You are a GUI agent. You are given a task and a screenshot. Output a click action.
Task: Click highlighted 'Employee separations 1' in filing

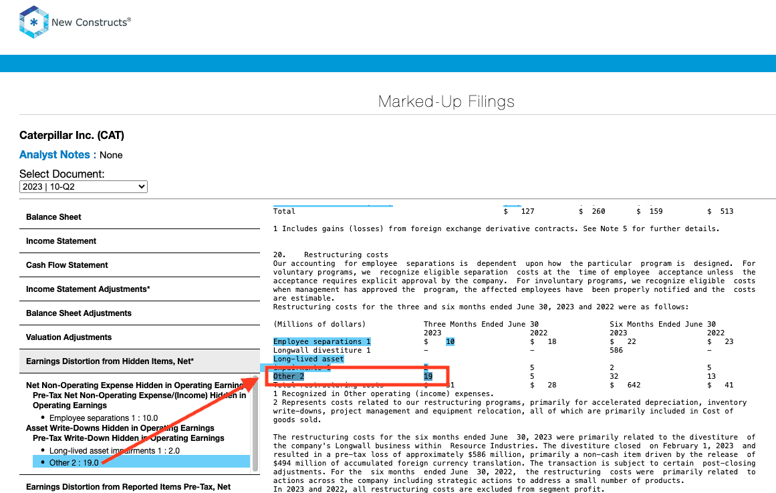coord(321,341)
